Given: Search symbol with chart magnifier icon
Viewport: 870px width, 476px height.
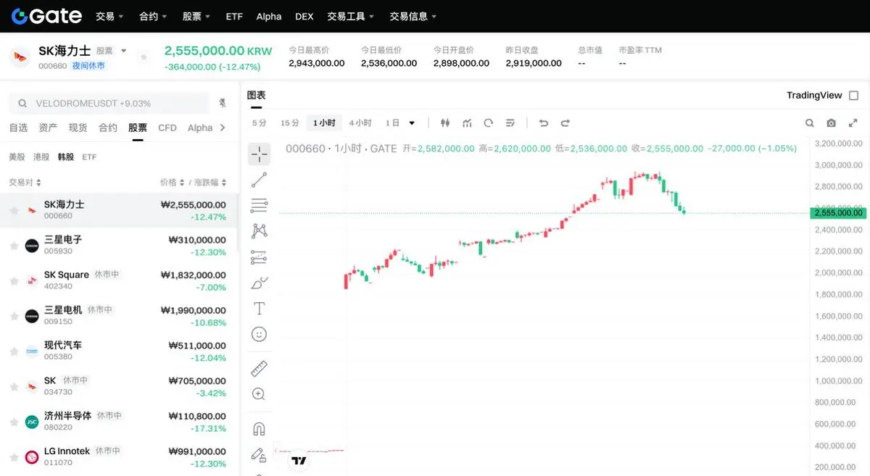Looking at the screenshot, I should tap(810, 123).
